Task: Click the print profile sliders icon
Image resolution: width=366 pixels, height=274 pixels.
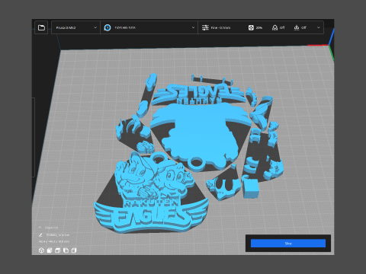Action: (205, 27)
